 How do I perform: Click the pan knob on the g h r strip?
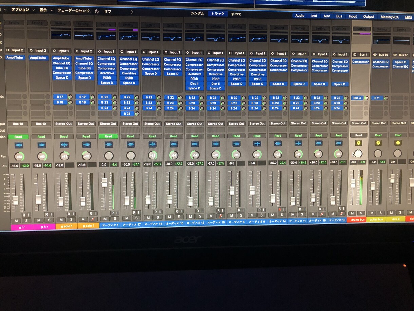point(42,156)
